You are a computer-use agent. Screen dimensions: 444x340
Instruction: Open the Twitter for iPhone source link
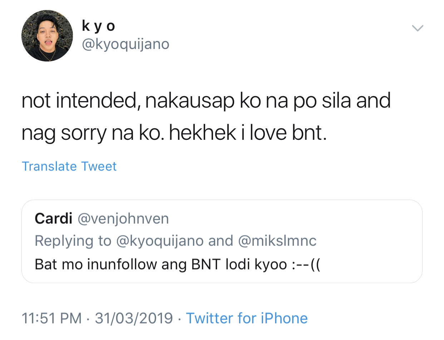pyautogui.click(x=247, y=318)
